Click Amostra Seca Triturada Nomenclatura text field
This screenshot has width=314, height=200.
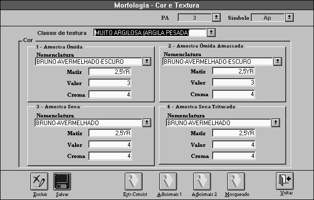pyautogui.click(x=219, y=123)
